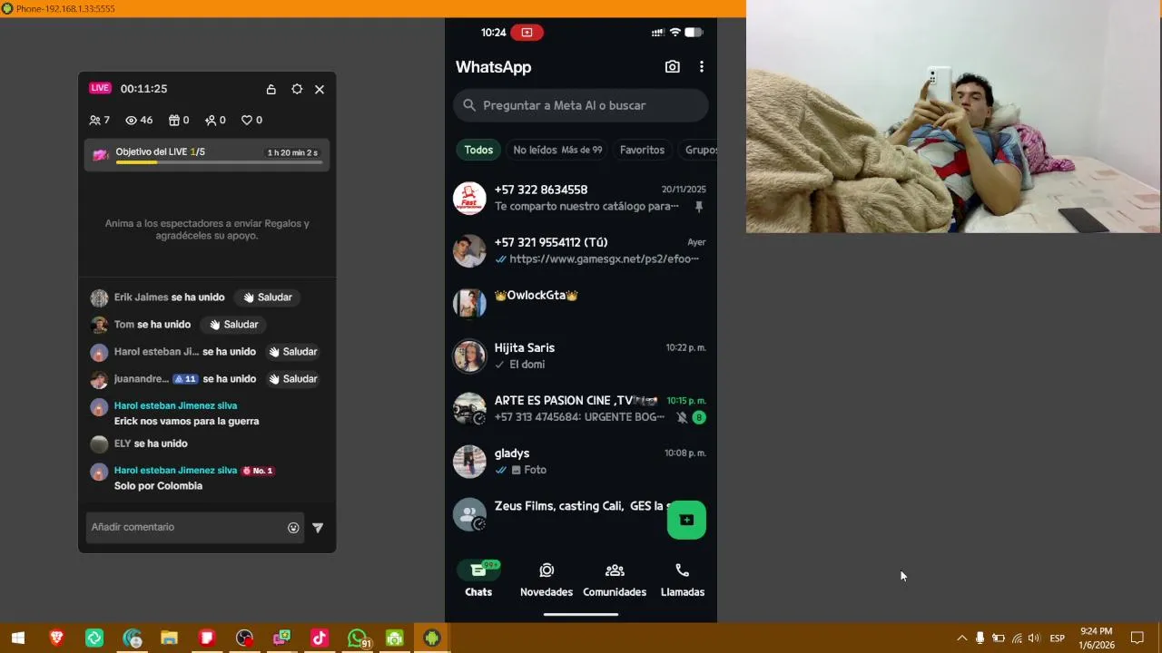Click Saludar next to Harol esteban
This screenshot has height=653, width=1162.
point(292,352)
